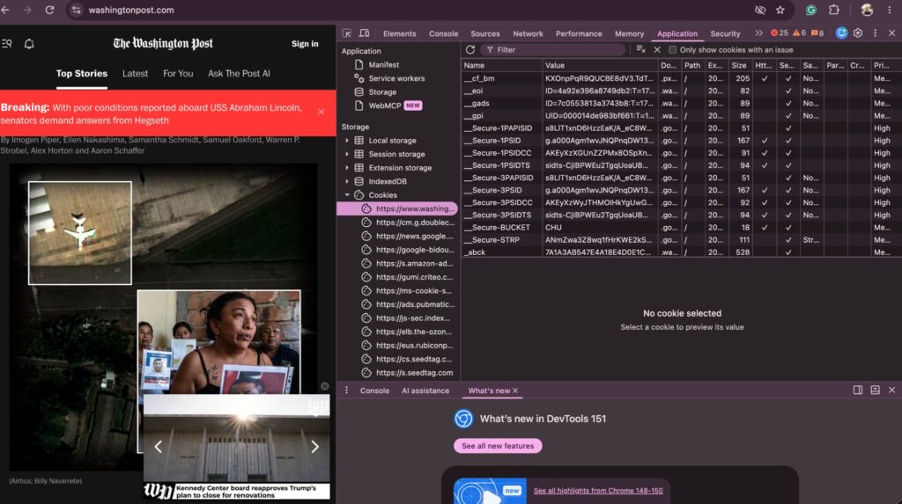Image resolution: width=902 pixels, height=504 pixels.
Task: Select WebMCP in the sidebar
Action: tap(384, 106)
